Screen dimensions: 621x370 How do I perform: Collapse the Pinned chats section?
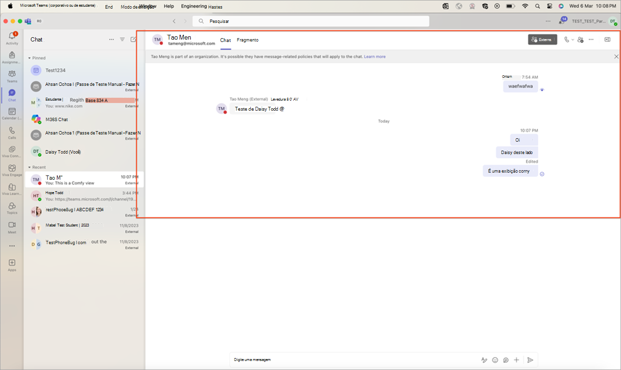pos(30,58)
